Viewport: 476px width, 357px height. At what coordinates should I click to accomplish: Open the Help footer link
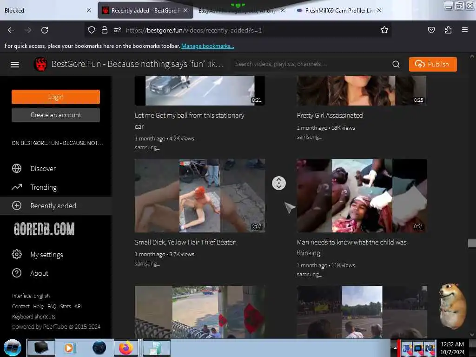coord(38,306)
